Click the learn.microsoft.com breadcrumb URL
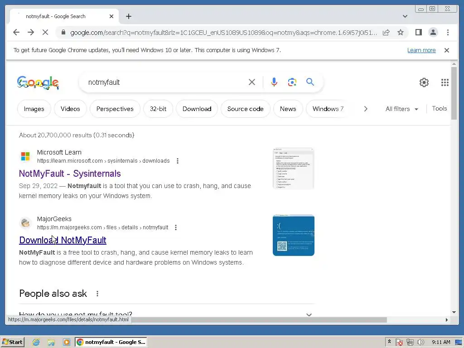The height and width of the screenshot is (348, 464). (x=103, y=161)
